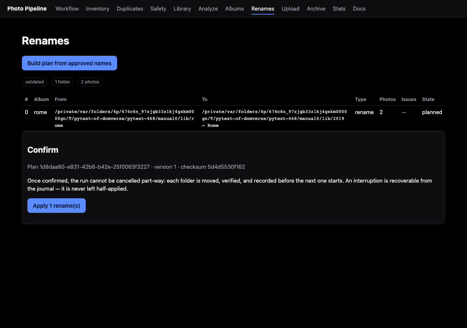This screenshot has width=467, height=328.
Task: Select the Analyze tab
Action: pos(208,9)
